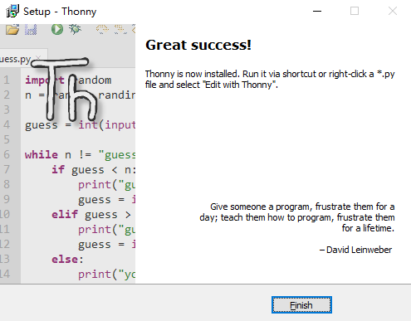Select the guess.py tab in banner
Screen dimensions: 411x321
click(x=15, y=59)
